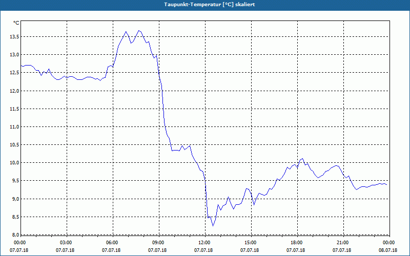Click the chart title 'Taupunkt-Temperatur [°C] skaliert'

[210, 5]
